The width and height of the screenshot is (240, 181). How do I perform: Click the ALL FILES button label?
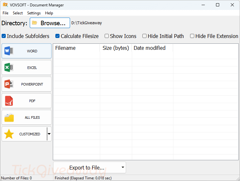32,117
